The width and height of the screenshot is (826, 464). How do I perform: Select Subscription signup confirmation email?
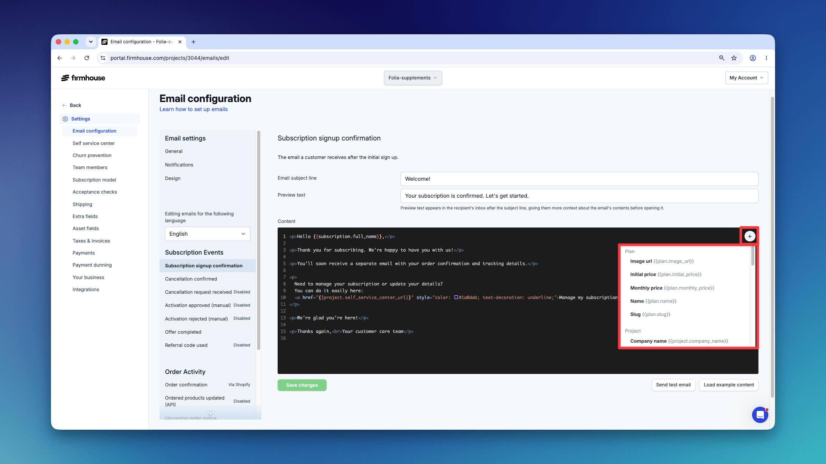click(207, 266)
